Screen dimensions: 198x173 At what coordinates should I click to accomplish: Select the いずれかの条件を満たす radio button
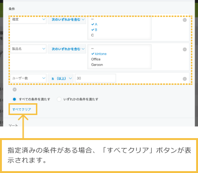[x=59, y=99]
